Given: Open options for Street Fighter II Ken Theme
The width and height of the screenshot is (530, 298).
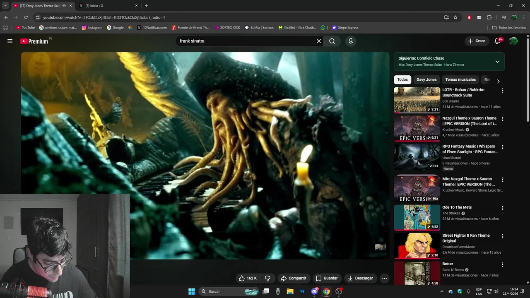Looking at the screenshot, I should (x=503, y=236).
